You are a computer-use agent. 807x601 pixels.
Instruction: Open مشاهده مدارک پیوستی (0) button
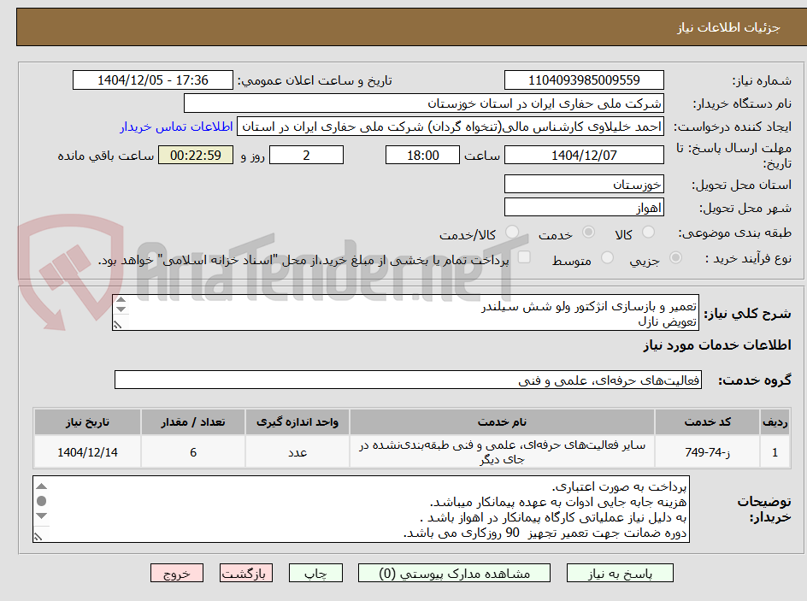click(x=454, y=573)
